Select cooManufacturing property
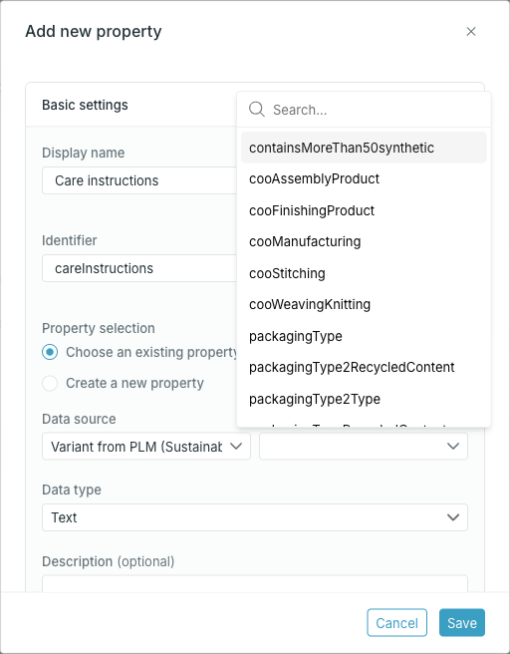Image resolution: width=510 pixels, height=654 pixels. coord(364,242)
